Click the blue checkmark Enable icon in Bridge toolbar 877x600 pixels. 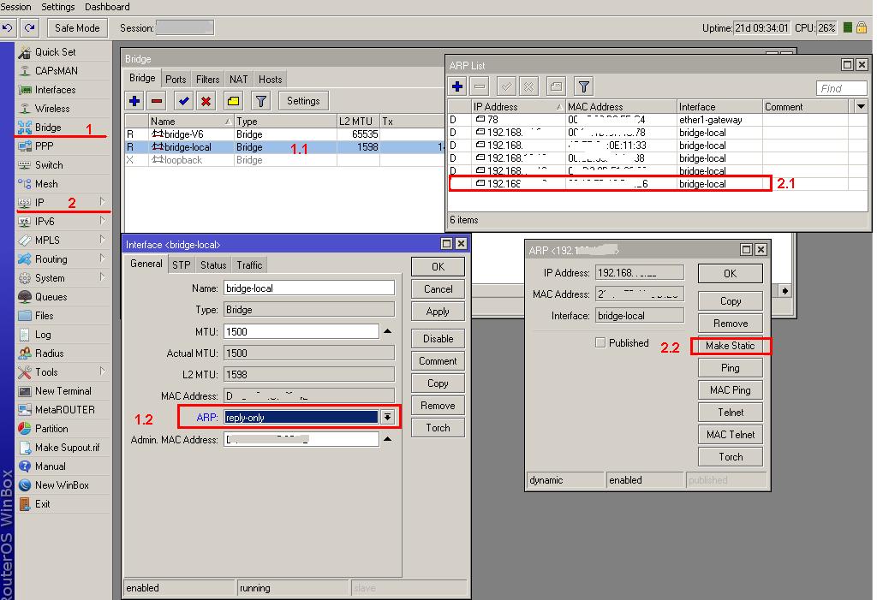pos(183,101)
